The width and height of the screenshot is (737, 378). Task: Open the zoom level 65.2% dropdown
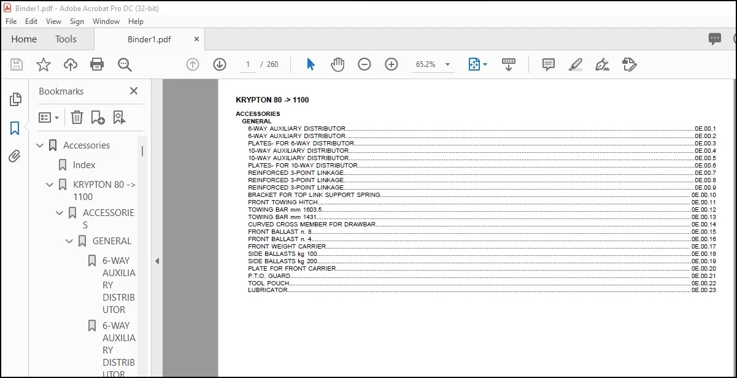tap(447, 64)
